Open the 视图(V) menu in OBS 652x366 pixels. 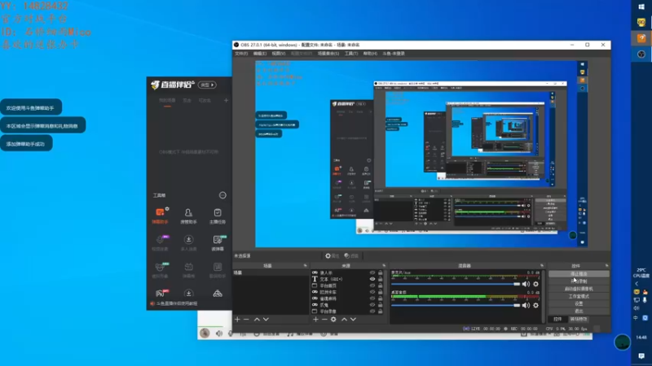279,54
